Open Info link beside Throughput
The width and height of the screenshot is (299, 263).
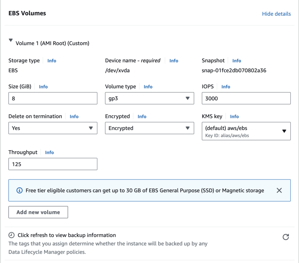click(49, 152)
